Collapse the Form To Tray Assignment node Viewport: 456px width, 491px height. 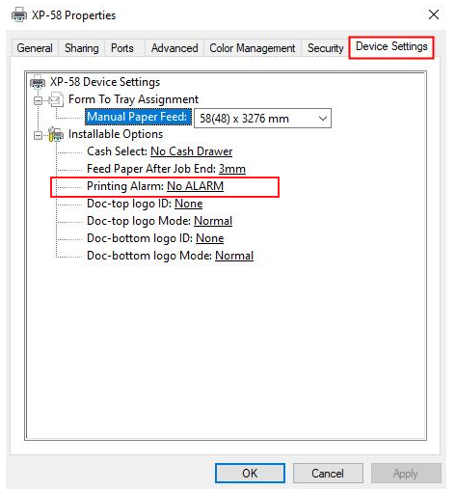38,100
